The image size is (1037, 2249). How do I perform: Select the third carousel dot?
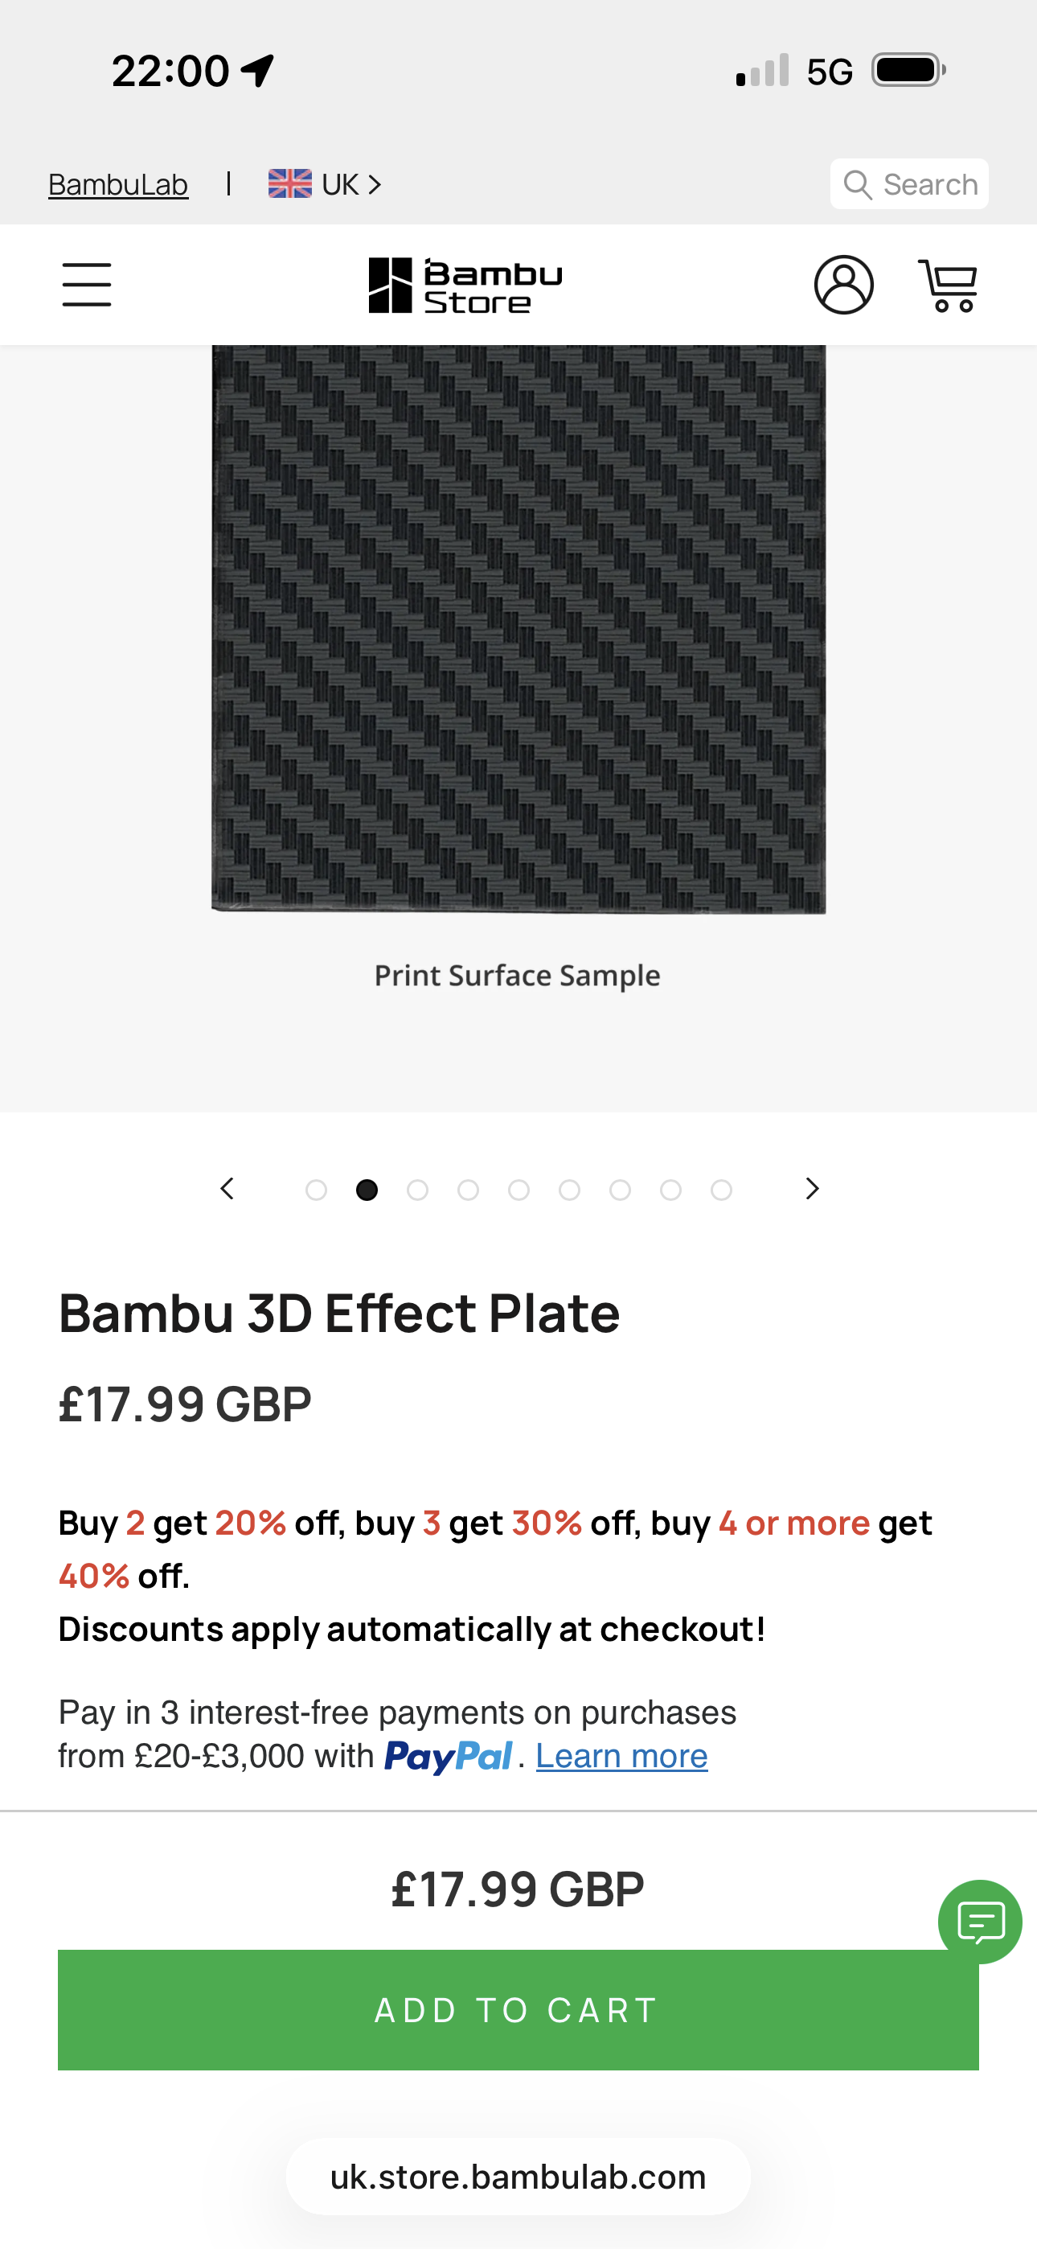[417, 1190]
